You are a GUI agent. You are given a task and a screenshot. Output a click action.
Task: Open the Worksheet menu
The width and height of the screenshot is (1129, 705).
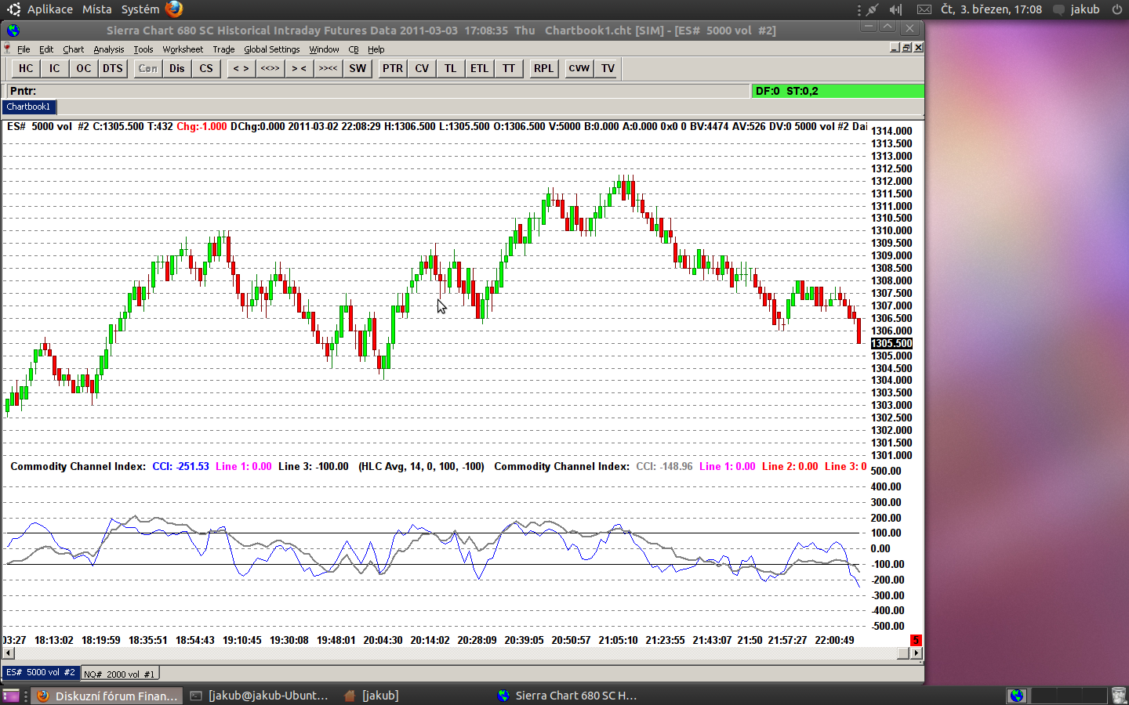point(183,49)
